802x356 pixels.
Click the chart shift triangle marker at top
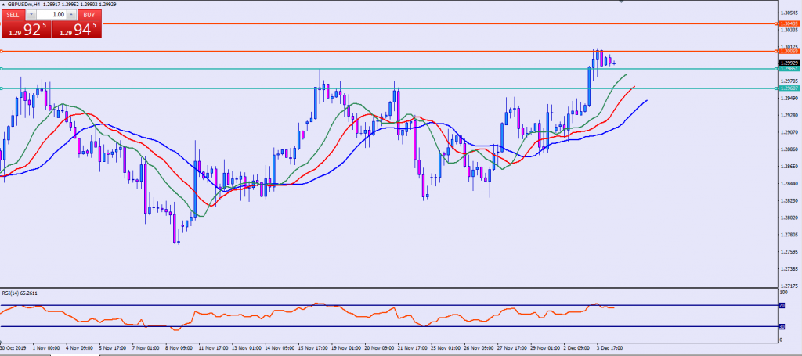coord(622,2)
